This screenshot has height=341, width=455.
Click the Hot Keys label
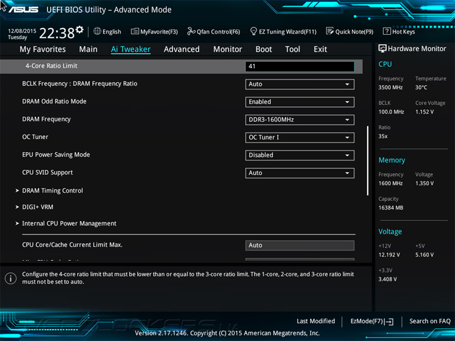(404, 32)
